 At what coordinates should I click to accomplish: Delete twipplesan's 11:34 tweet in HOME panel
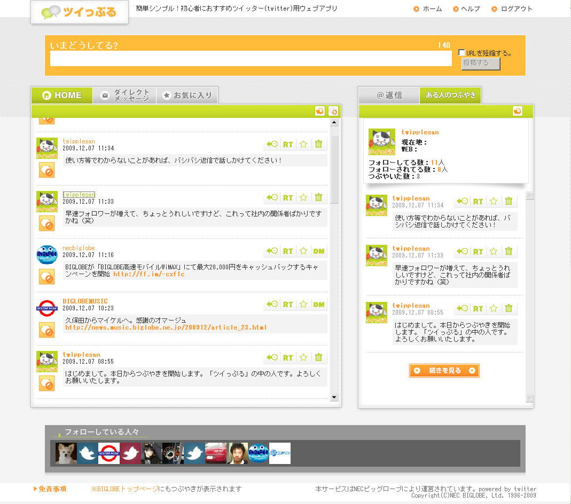pyautogui.click(x=319, y=145)
